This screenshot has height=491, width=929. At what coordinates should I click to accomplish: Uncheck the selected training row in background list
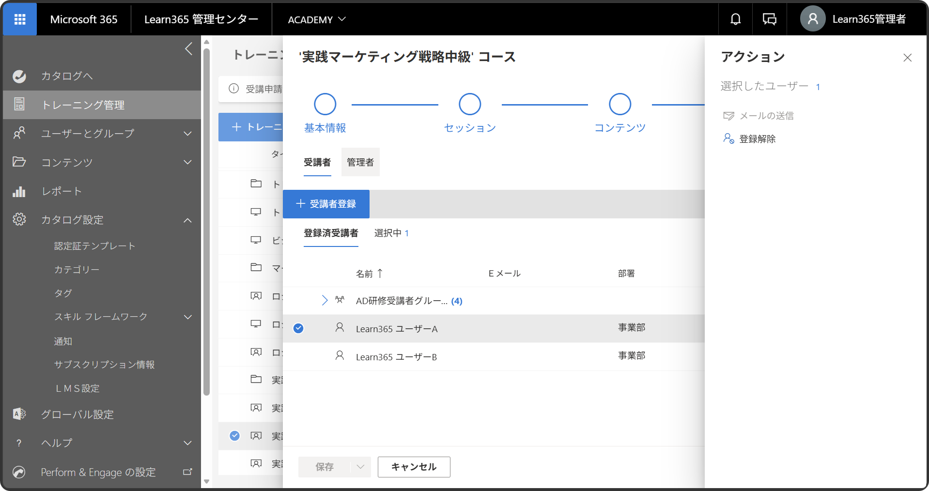tap(234, 436)
